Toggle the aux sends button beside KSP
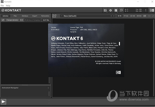Viewport: 155px width, 107px height. [149, 16]
